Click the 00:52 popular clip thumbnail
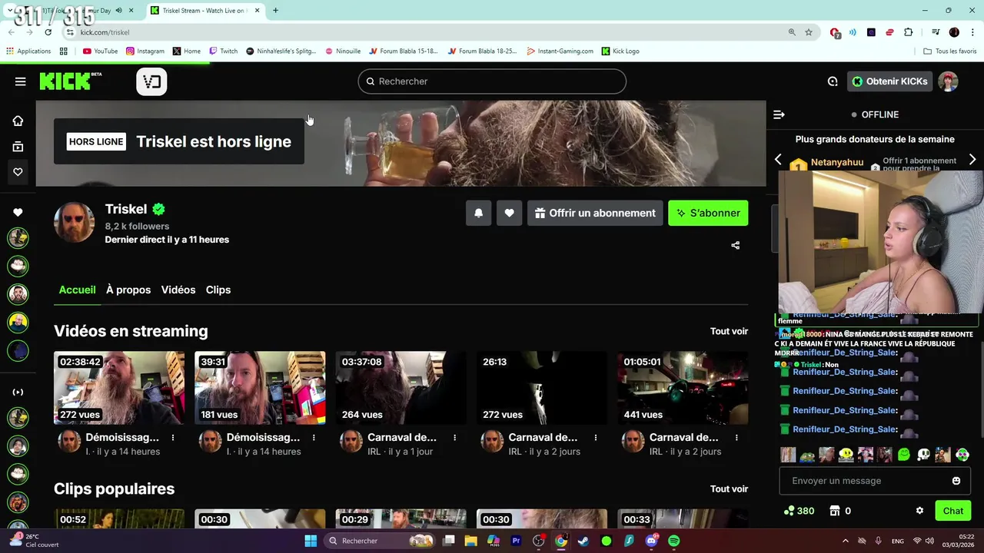This screenshot has width=984, height=553. [x=119, y=518]
